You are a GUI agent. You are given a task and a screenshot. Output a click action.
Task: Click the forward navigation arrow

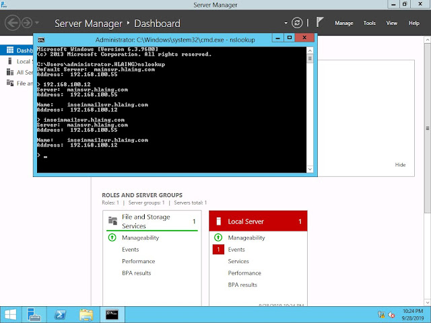[27, 23]
